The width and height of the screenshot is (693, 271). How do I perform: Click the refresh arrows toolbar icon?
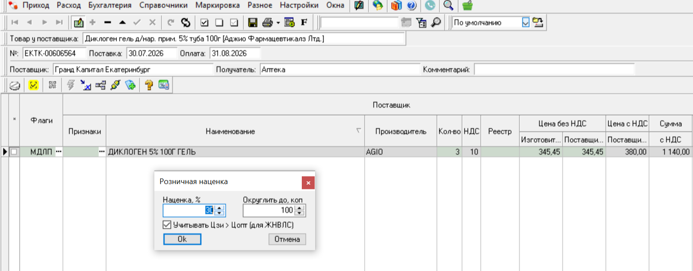[x=186, y=22]
